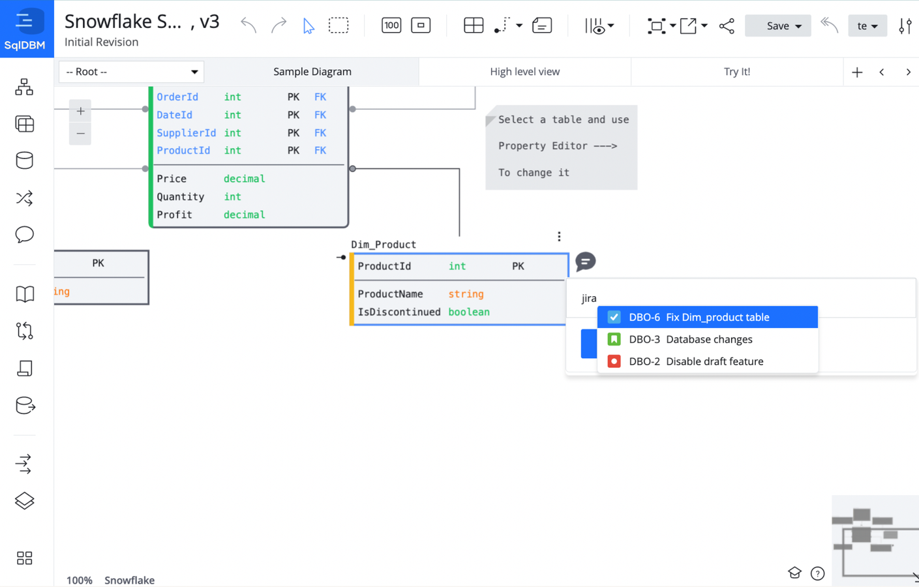Switch to Try It! tab
The width and height of the screenshot is (919, 587).
737,72
